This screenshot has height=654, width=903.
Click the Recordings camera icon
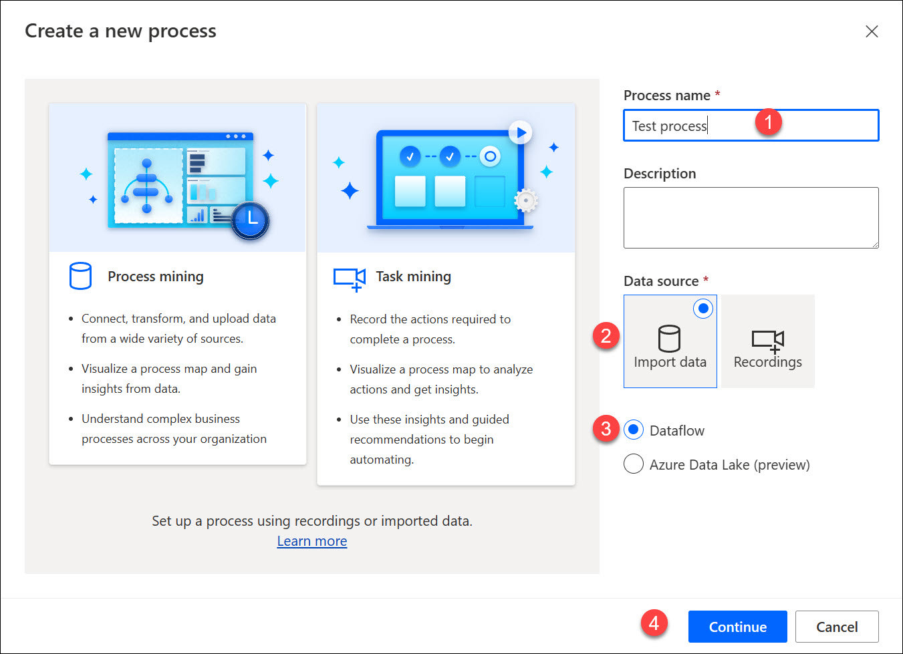click(767, 340)
